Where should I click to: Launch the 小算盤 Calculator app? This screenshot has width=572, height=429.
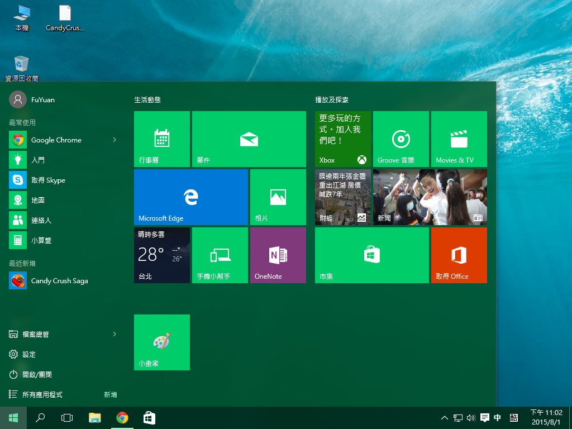tap(64, 240)
